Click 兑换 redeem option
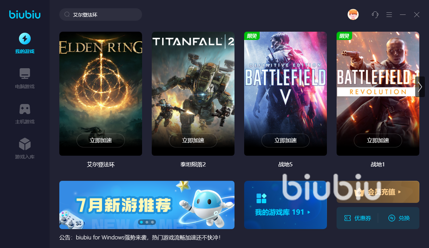The height and width of the screenshot is (248, 429). (x=399, y=218)
